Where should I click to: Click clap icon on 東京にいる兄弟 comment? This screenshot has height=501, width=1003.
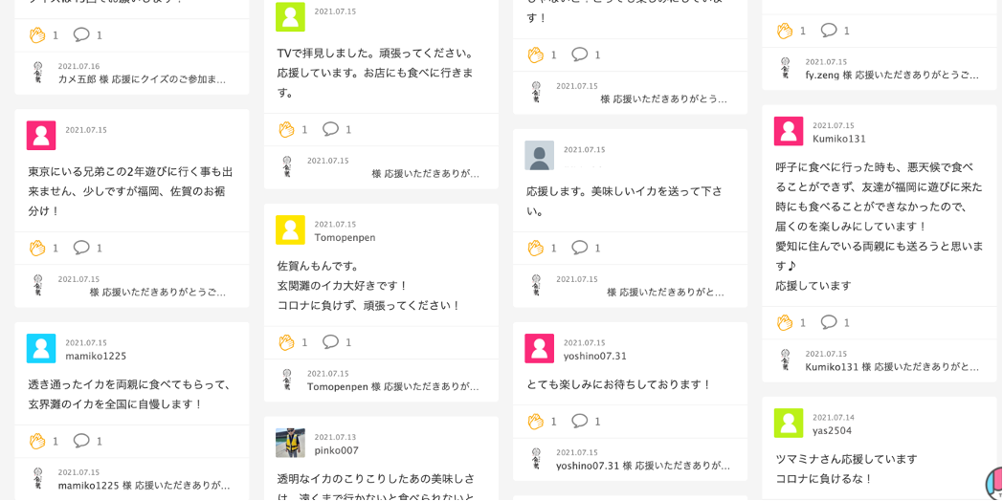(x=36, y=248)
